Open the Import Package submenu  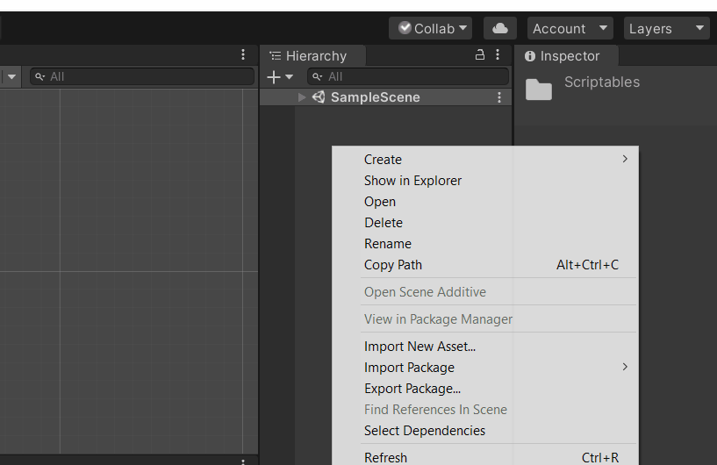click(x=485, y=367)
